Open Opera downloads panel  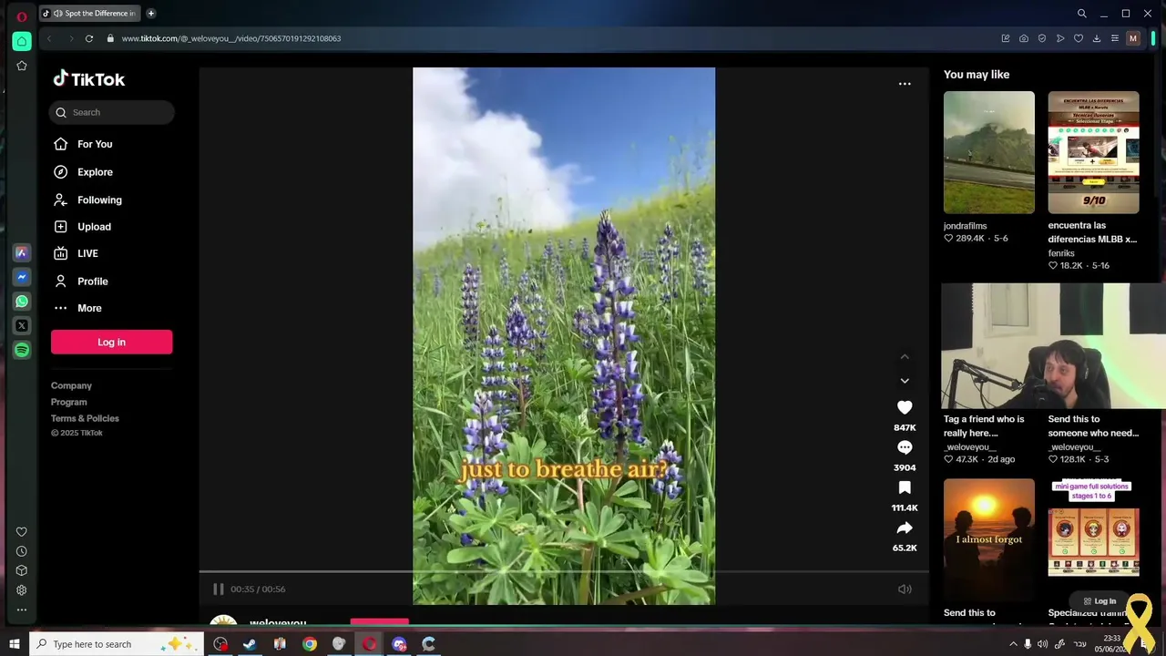point(1097,38)
